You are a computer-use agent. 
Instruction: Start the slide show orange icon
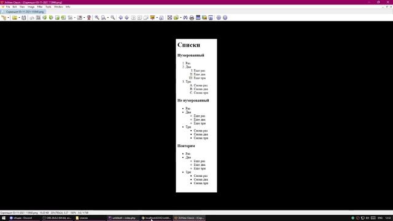coord(152,18)
